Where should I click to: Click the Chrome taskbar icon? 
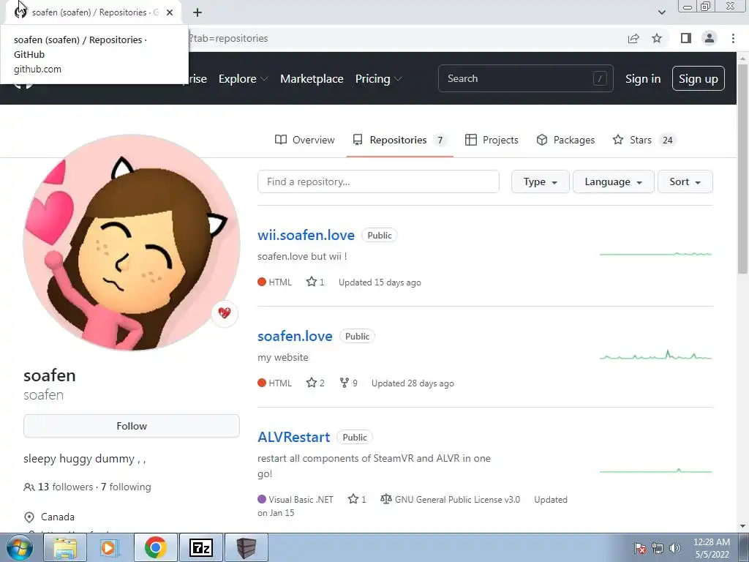(155, 547)
